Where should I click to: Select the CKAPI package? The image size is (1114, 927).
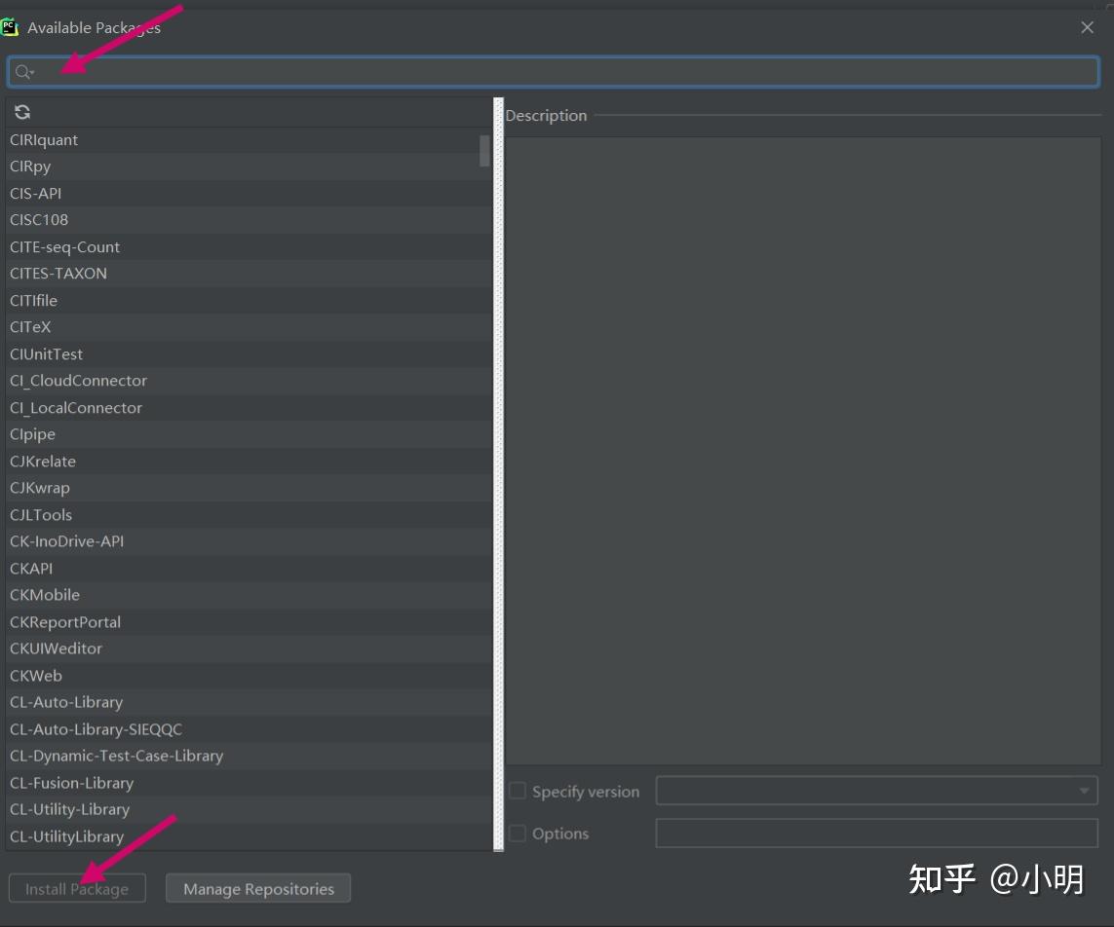pos(249,569)
